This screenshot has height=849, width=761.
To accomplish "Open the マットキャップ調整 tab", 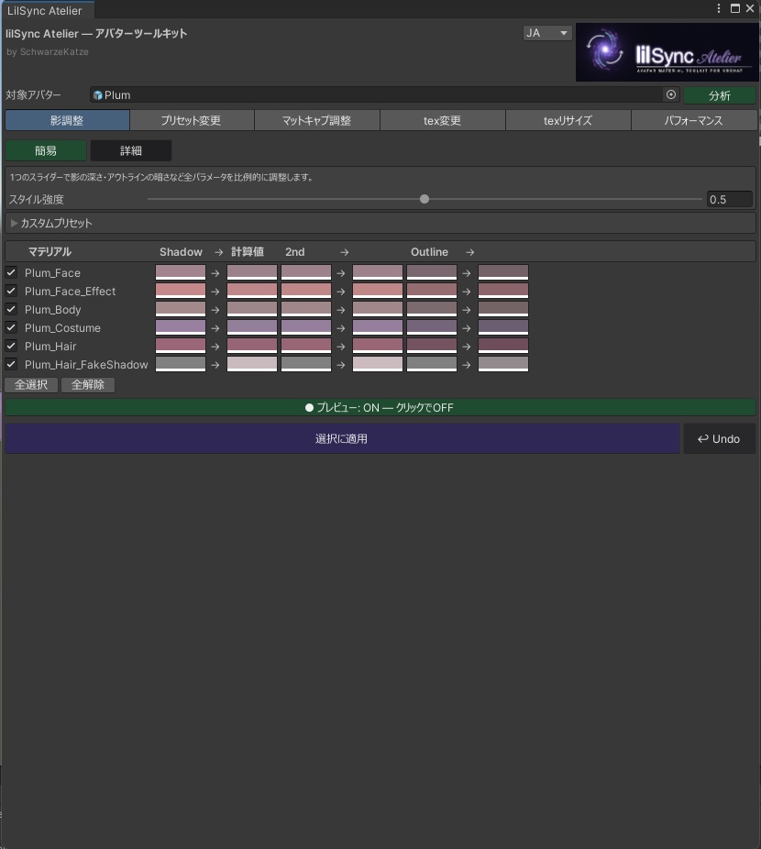I will click(x=316, y=119).
